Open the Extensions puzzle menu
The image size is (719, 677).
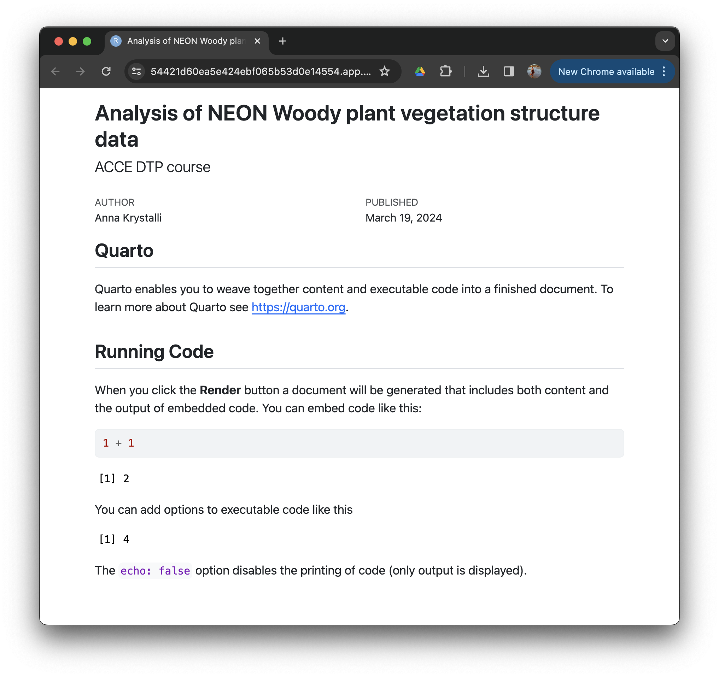click(x=446, y=72)
